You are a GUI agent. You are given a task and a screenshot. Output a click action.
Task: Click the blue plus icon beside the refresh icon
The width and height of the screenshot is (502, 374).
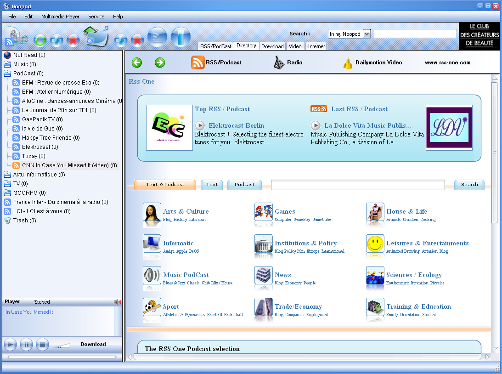click(56, 40)
